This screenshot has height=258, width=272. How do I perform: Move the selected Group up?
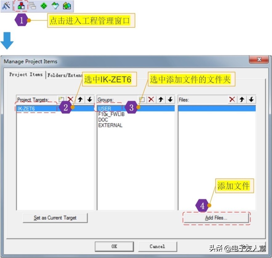160,99
